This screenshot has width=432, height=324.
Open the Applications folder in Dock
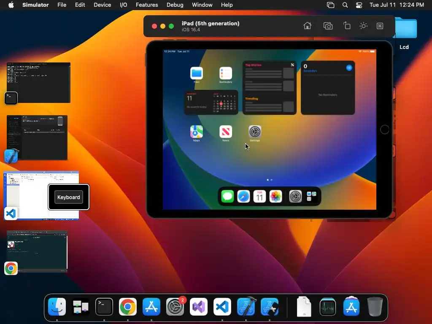tap(351, 307)
